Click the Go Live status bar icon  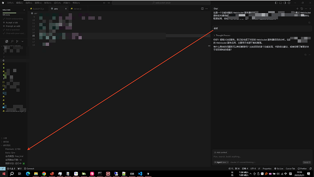click(279, 169)
